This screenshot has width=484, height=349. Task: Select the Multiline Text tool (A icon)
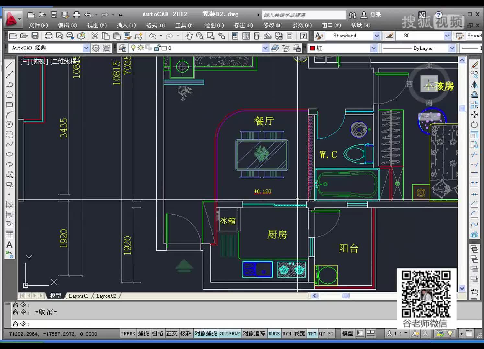(9, 245)
